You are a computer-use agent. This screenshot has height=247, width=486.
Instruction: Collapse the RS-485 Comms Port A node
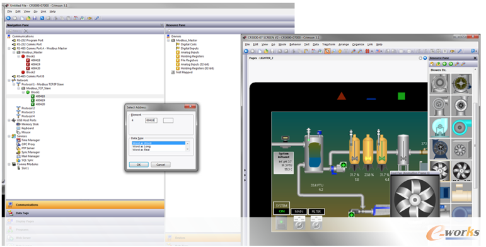point(9,49)
